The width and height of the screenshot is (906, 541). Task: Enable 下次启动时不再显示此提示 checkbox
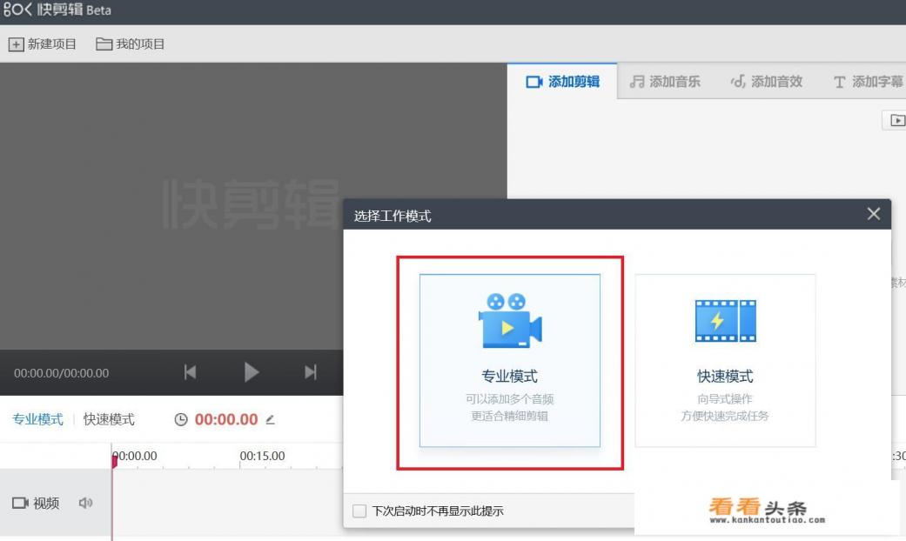coord(359,511)
